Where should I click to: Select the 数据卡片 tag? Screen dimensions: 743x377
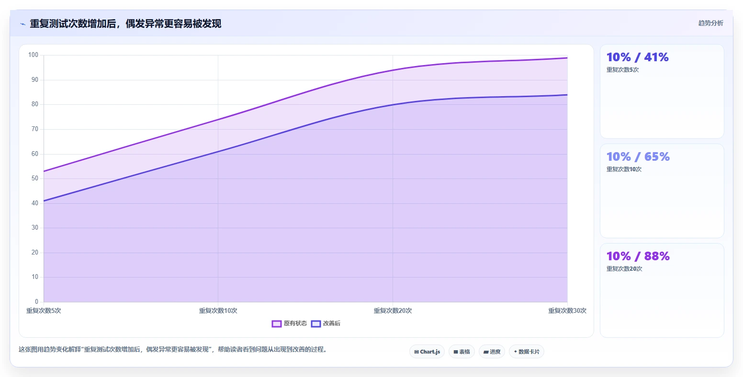[527, 352]
